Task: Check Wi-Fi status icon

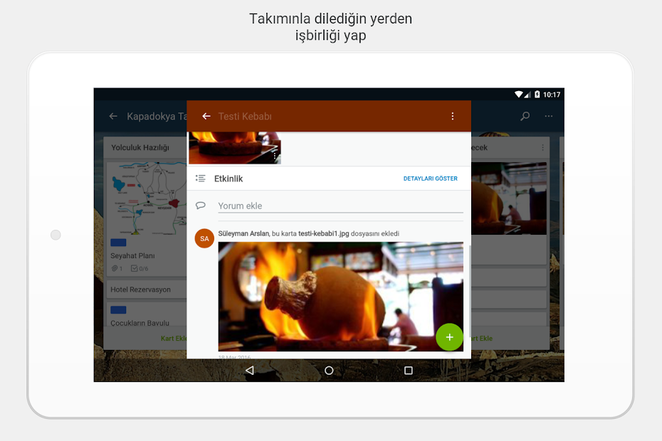Action: pos(518,94)
